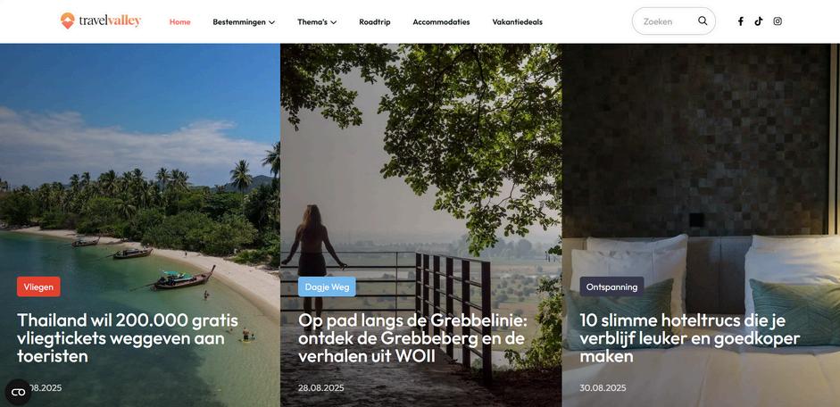This screenshot has width=840, height=407.
Task: Open the Thailand gratis vliegtickets article headline
Action: pyautogui.click(x=128, y=338)
